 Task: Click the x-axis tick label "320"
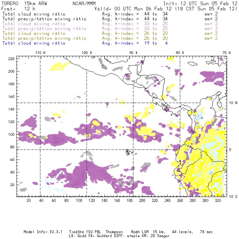point(218,201)
